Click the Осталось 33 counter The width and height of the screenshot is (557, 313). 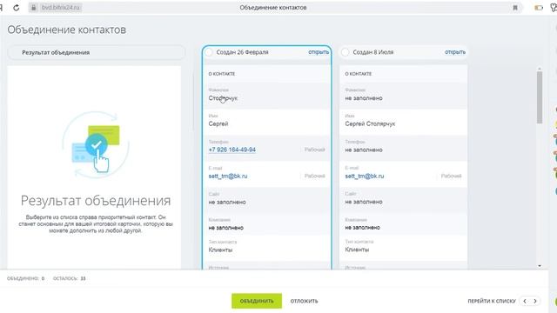70,278
